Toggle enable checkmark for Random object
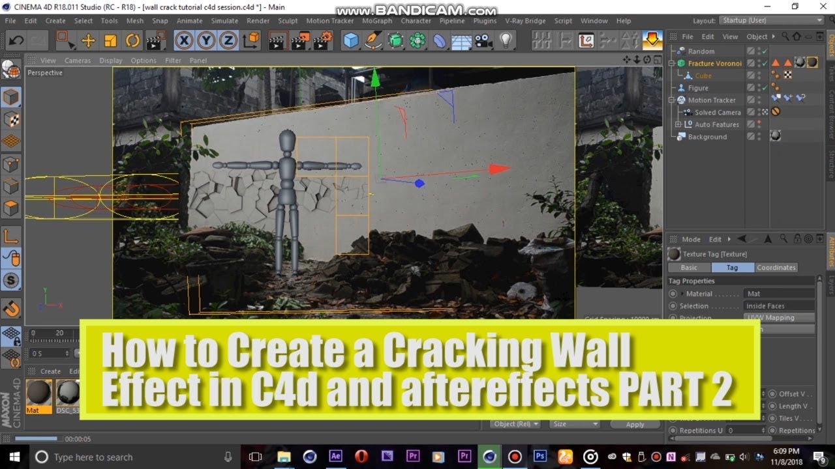The height and width of the screenshot is (469, 835). click(x=764, y=51)
